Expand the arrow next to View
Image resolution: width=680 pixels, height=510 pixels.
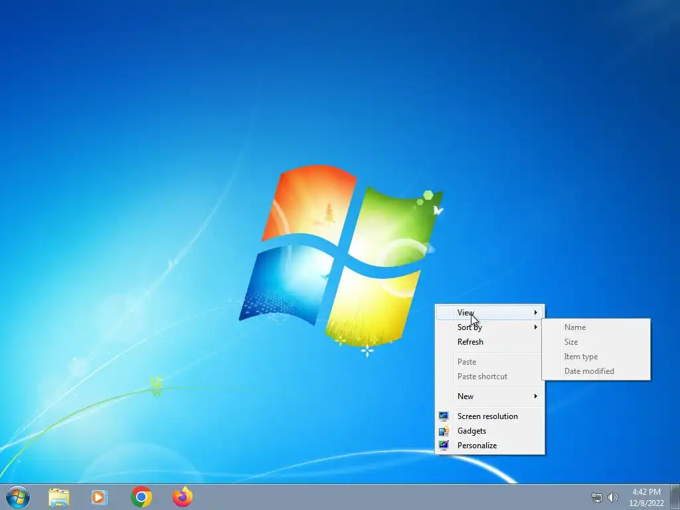pos(536,312)
